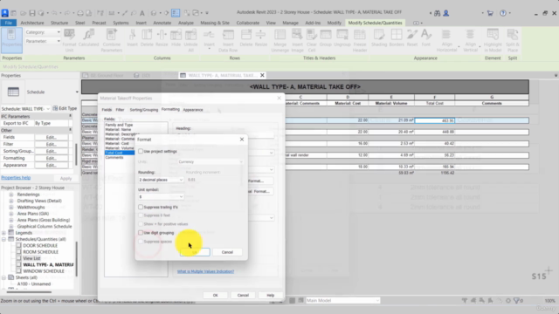Switch to the Sorting/Grouping tab
Image resolution: width=559 pixels, height=314 pixels.
tap(143, 110)
